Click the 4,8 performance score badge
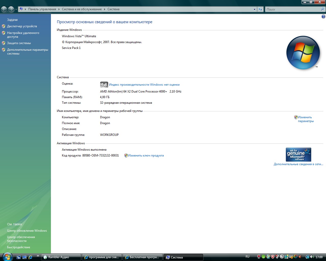326x261 pixels. 104,85
